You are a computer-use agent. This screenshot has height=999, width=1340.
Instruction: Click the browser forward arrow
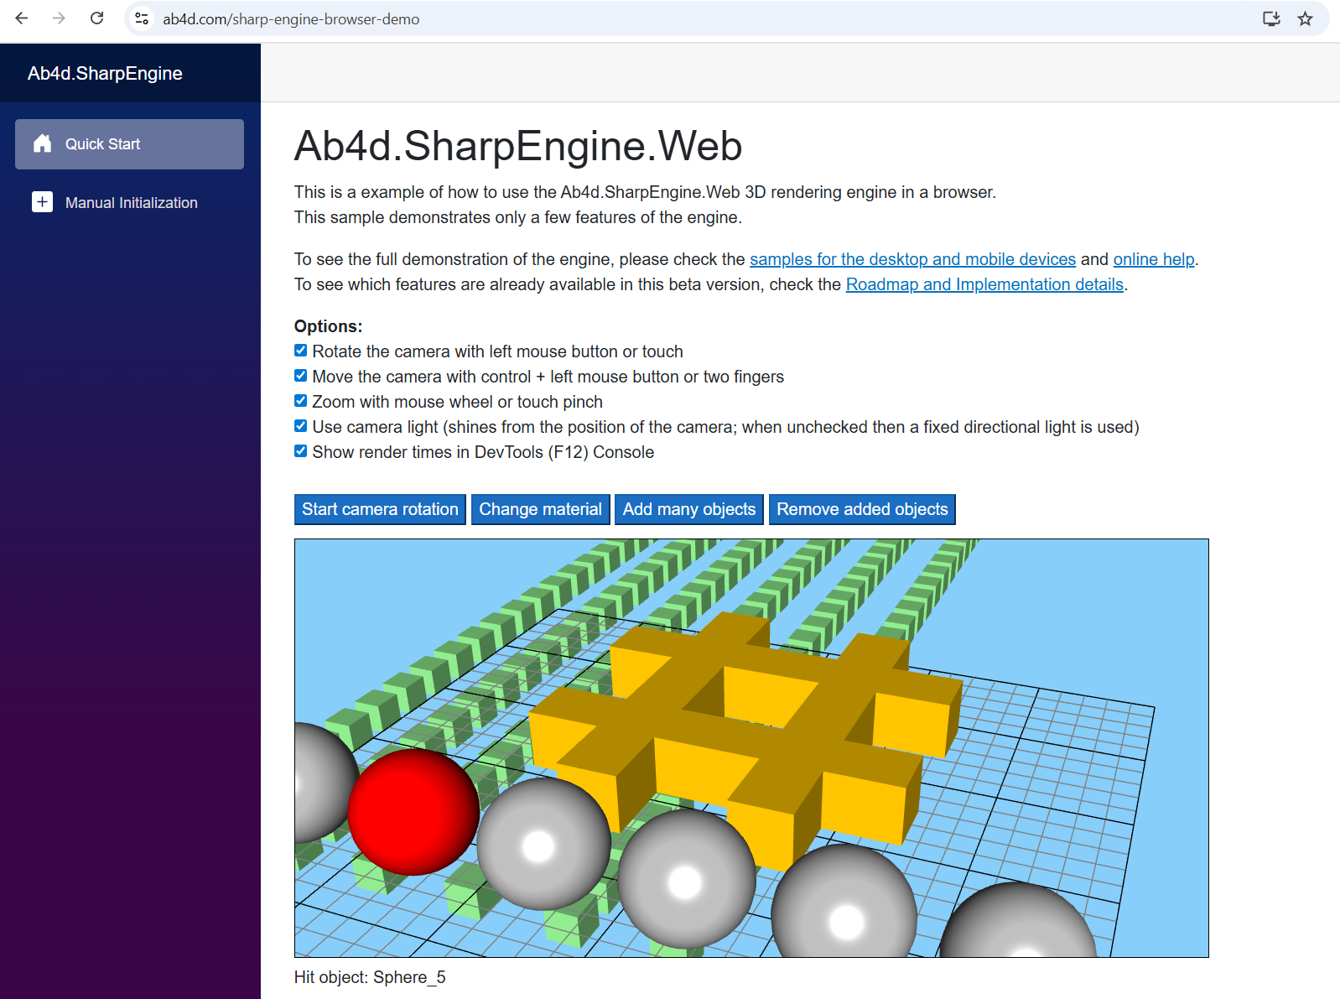[x=59, y=18]
